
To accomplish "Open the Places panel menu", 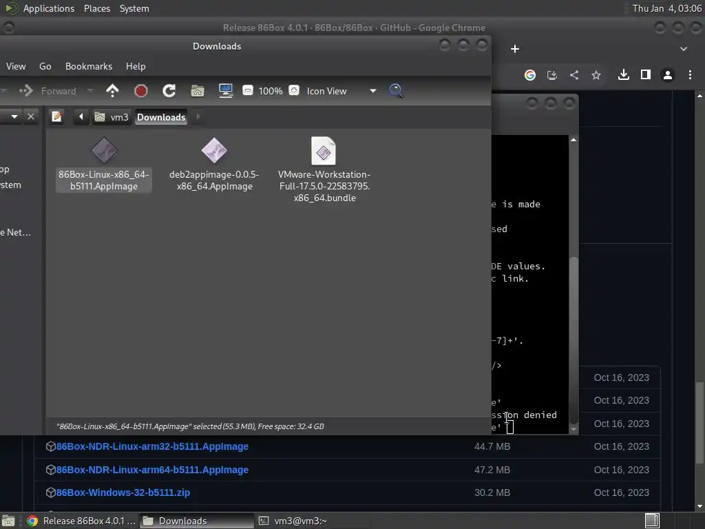I will tap(96, 8).
